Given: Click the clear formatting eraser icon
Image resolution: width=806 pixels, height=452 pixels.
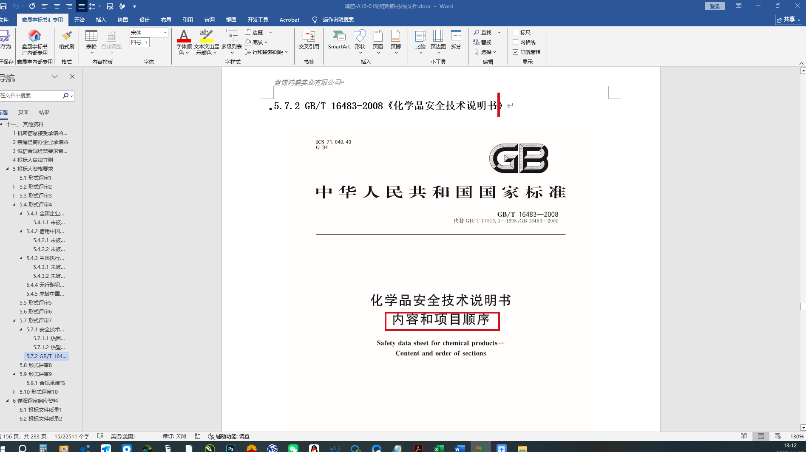Looking at the screenshot, I should click(x=122, y=6).
